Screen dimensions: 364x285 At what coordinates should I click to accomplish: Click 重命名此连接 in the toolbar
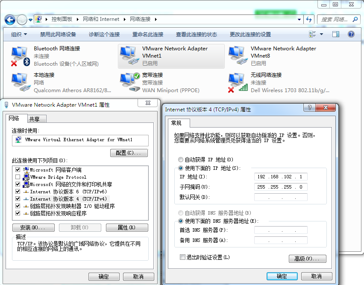pyautogui.click(x=148, y=35)
